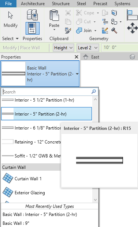The width and height of the screenshot is (138, 227).
Task: Pick Basic Wall : 9" from recent types
Action: pos(16,223)
